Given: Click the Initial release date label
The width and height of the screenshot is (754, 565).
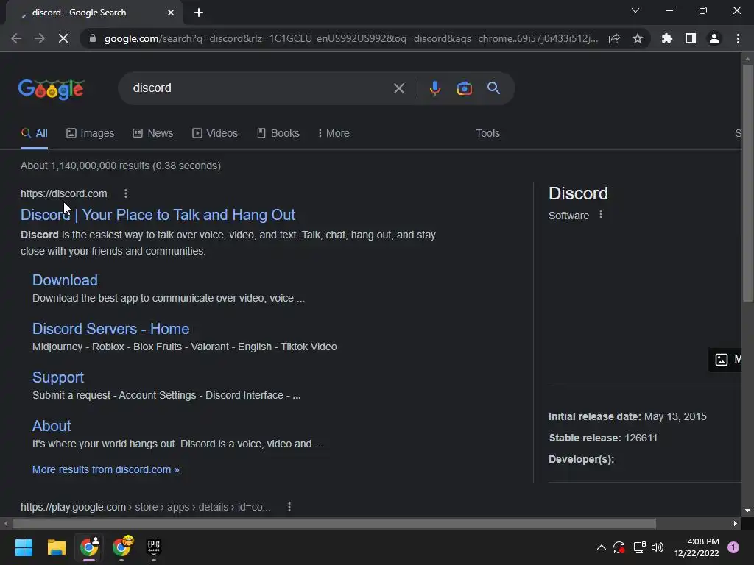Looking at the screenshot, I should (x=594, y=416).
